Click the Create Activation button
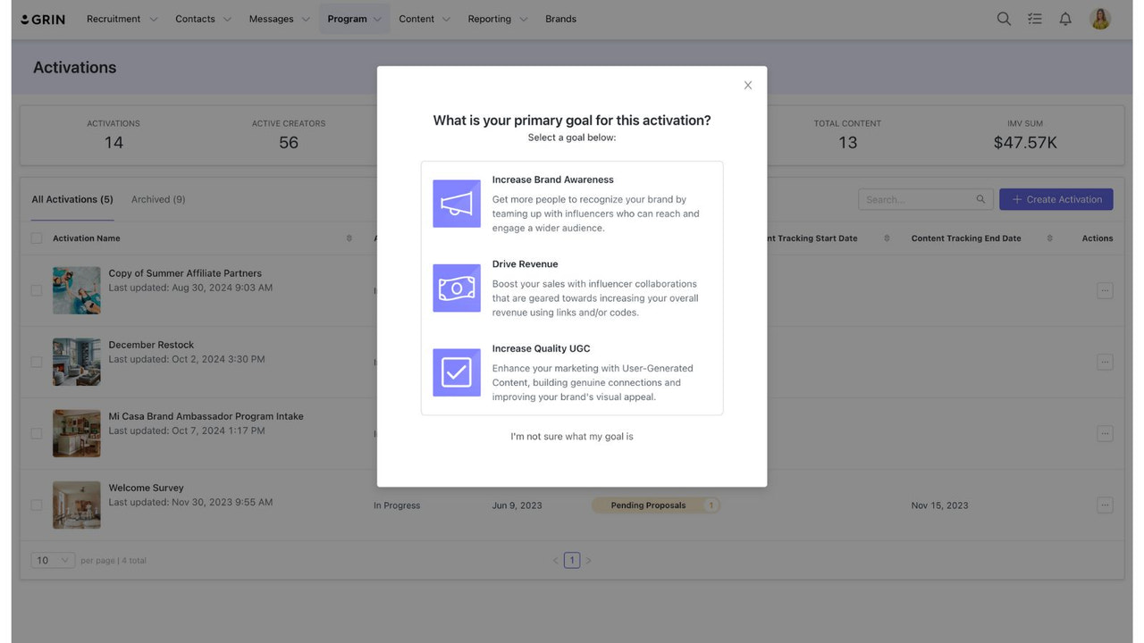 pyautogui.click(x=1056, y=199)
